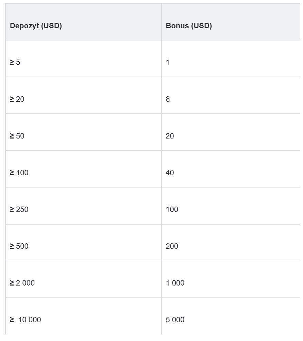This screenshot has height=341, width=303.
Task: Click "(USD)" in the Bonus header
Action: (x=201, y=26)
